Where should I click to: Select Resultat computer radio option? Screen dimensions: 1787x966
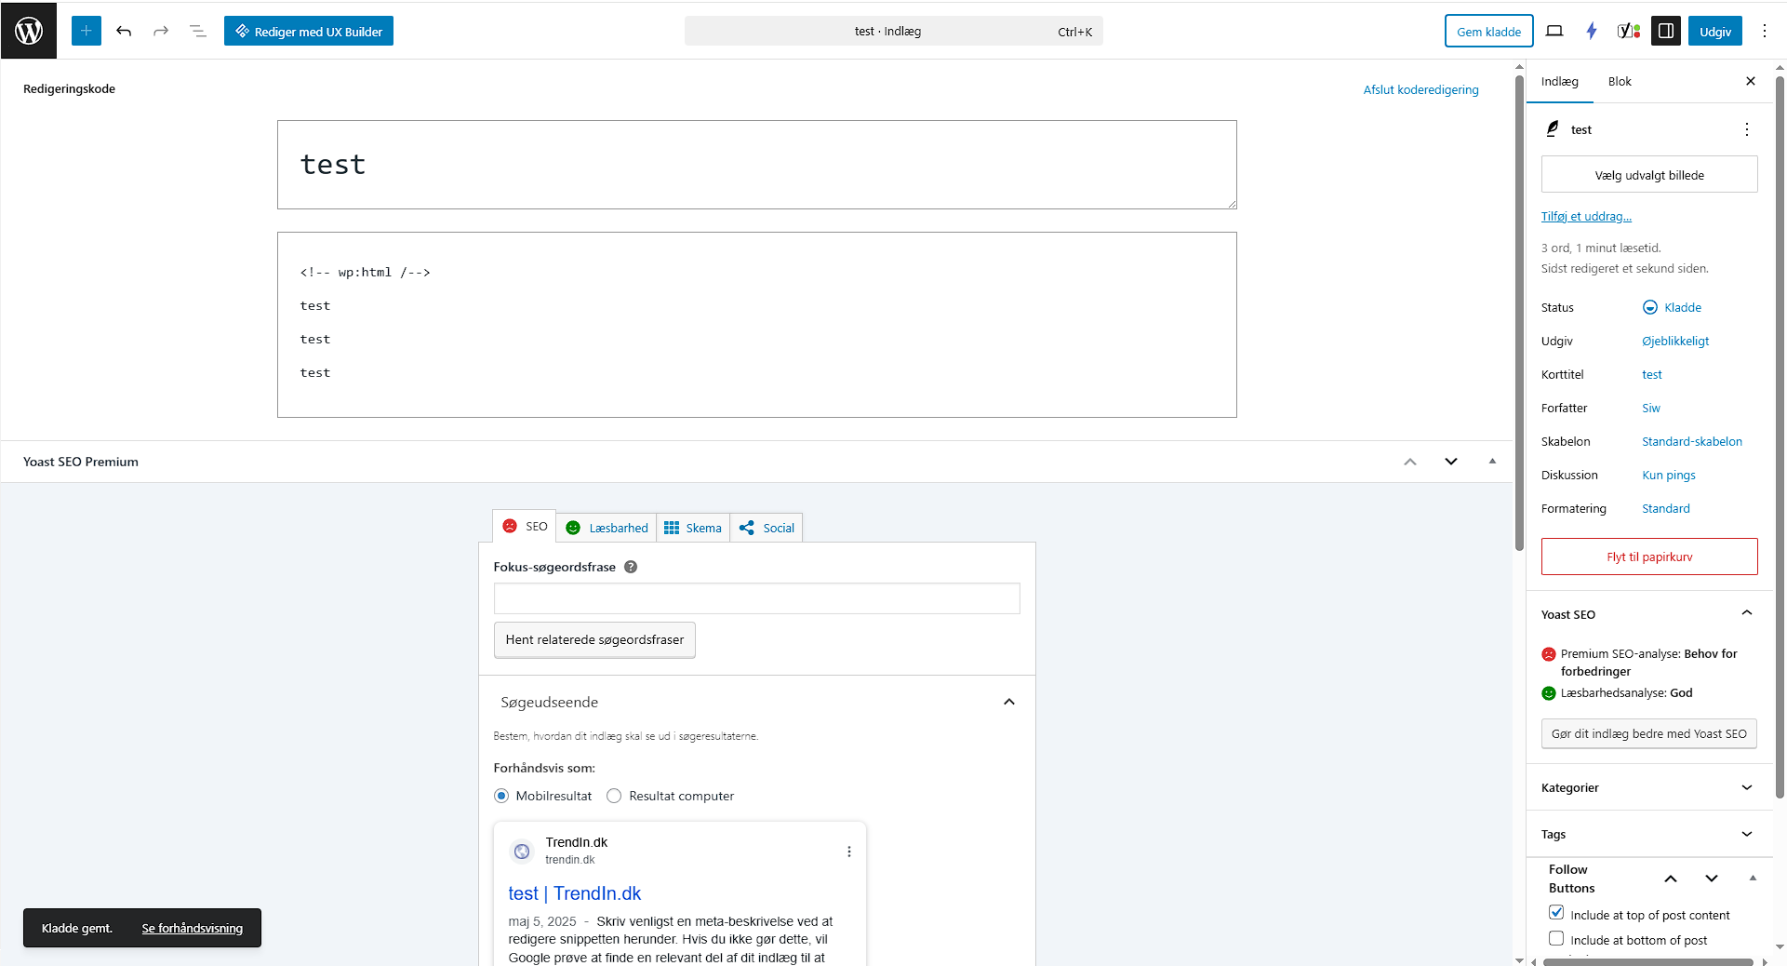[614, 796]
